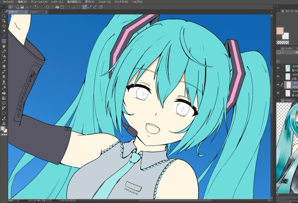Click the Open file folder icon
The image size is (298, 203).
[22, 7]
